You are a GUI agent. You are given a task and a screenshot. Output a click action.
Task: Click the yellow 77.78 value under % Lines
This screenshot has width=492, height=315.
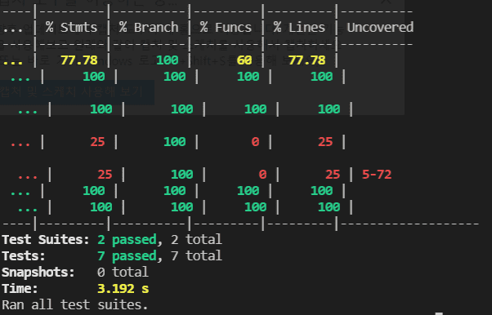pos(306,60)
